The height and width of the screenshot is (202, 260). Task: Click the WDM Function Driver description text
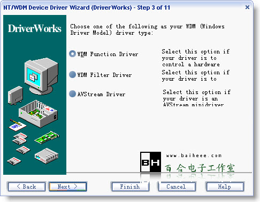pyautogui.click(x=196, y=58)
